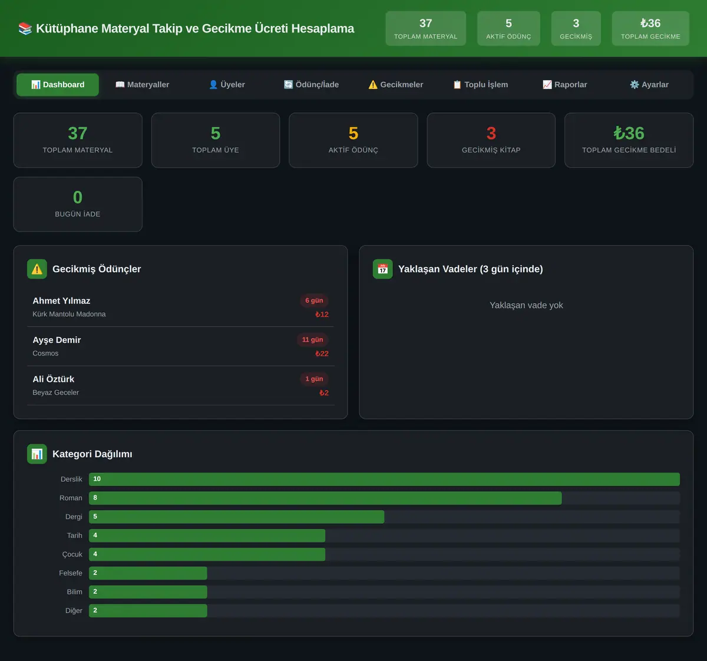Click the warning icon beside Gecikmiş Ödünçler
The image size is (707, 661).
click(x=37, y=269)
